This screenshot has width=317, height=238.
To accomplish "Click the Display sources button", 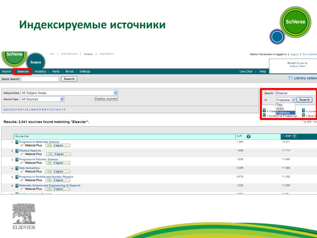I will (106, 99).
